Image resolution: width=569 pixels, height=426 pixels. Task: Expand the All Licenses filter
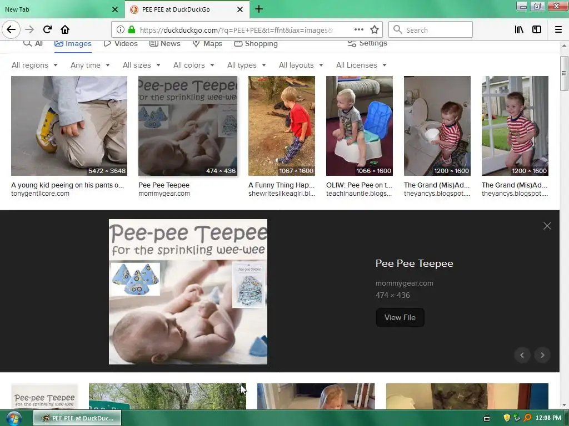click(361, 65)
